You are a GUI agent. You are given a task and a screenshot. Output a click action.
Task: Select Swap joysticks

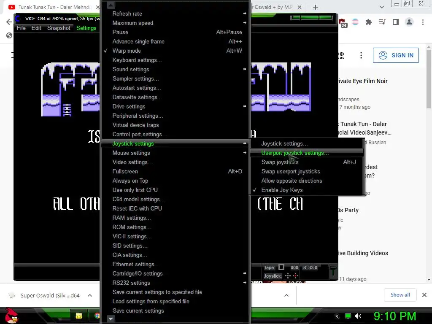pos(306,162)
